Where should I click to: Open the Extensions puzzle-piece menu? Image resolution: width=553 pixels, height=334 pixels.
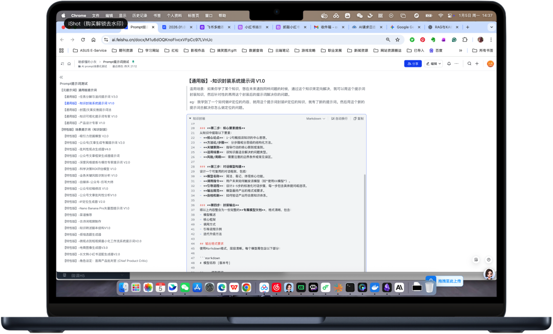click(465, 40)
